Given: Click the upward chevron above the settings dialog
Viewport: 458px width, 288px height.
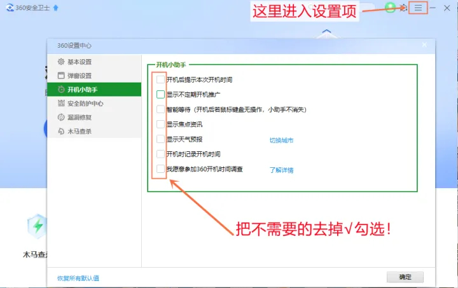Looking at the screenshot, I should pyautogui.click(x=326, y=31).
